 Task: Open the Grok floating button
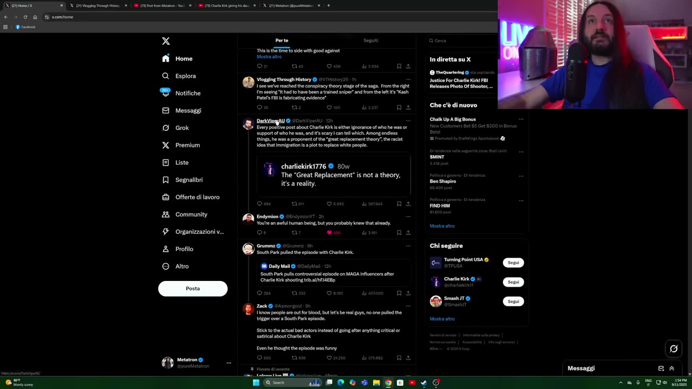674,348
